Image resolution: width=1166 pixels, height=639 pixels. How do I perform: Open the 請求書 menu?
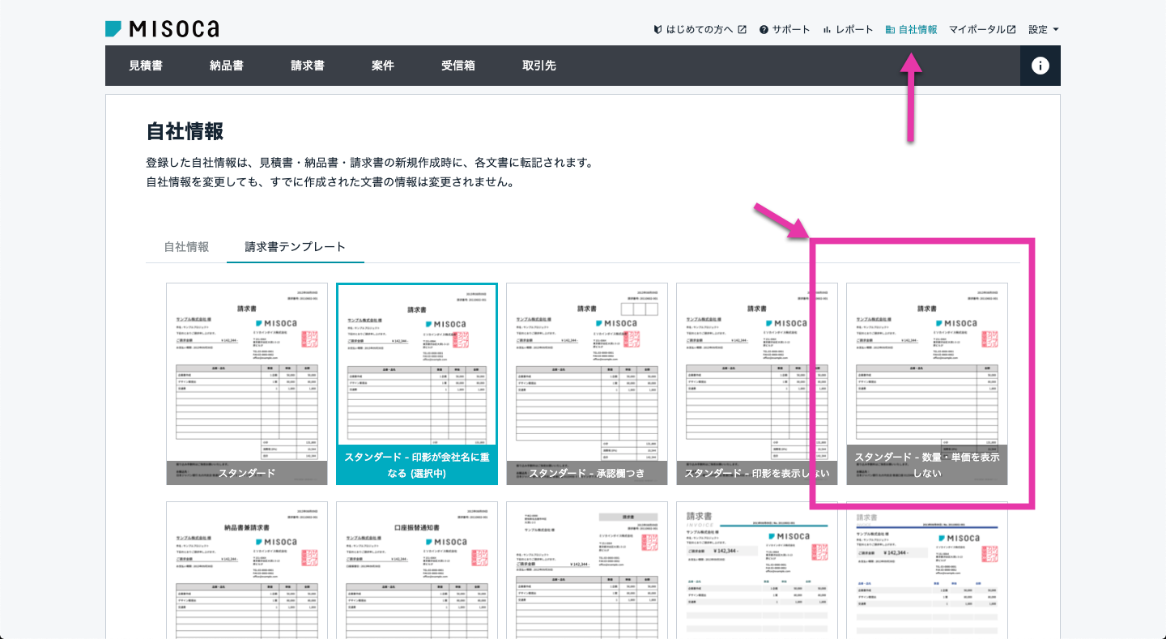coord(308,66)
